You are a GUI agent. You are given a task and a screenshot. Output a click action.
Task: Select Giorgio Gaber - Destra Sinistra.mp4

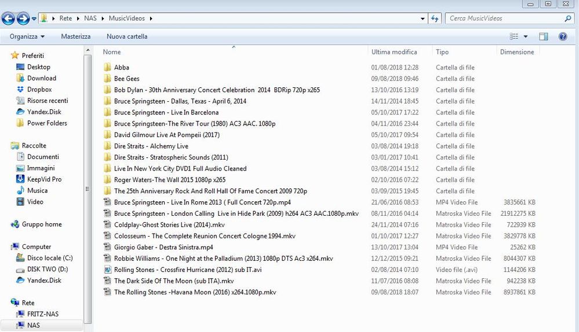[x=163, y=247]
